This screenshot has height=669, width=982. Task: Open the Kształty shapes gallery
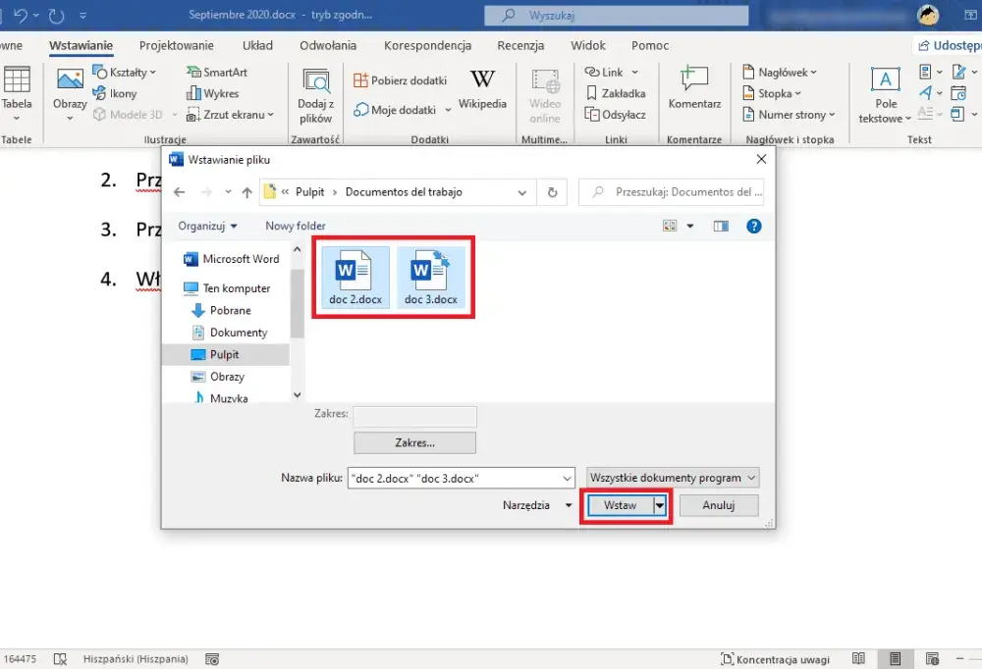click(x=124, y=72)
